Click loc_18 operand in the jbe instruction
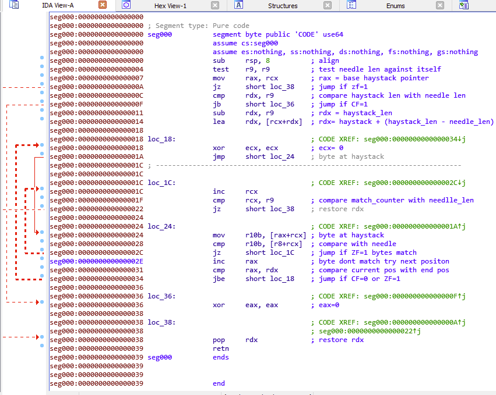The width and height of the screenshot is (496, 395). point(281,279)
